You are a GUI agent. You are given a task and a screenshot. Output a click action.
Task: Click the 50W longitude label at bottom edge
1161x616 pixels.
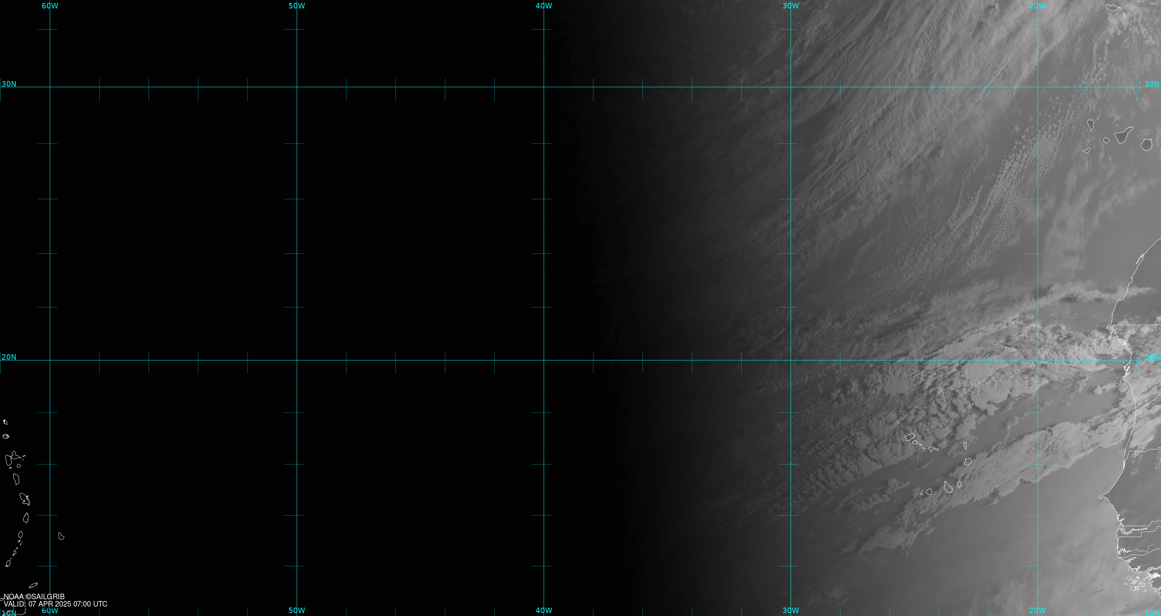(x=296, y=611)
